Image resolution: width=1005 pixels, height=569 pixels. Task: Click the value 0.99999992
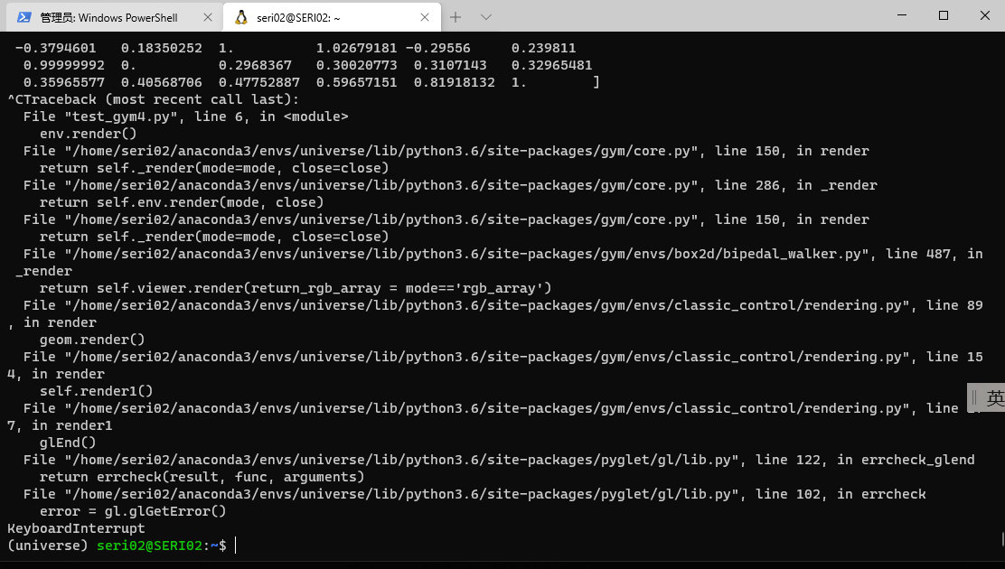click(x=64, y=65)
